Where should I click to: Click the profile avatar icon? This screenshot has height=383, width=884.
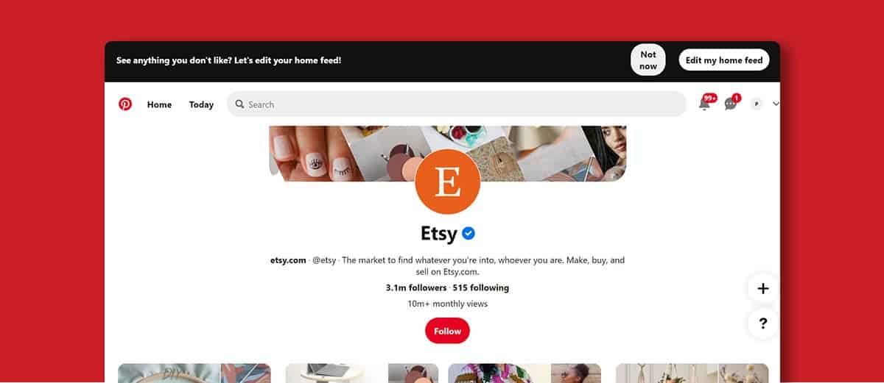[x=757, y=104]
